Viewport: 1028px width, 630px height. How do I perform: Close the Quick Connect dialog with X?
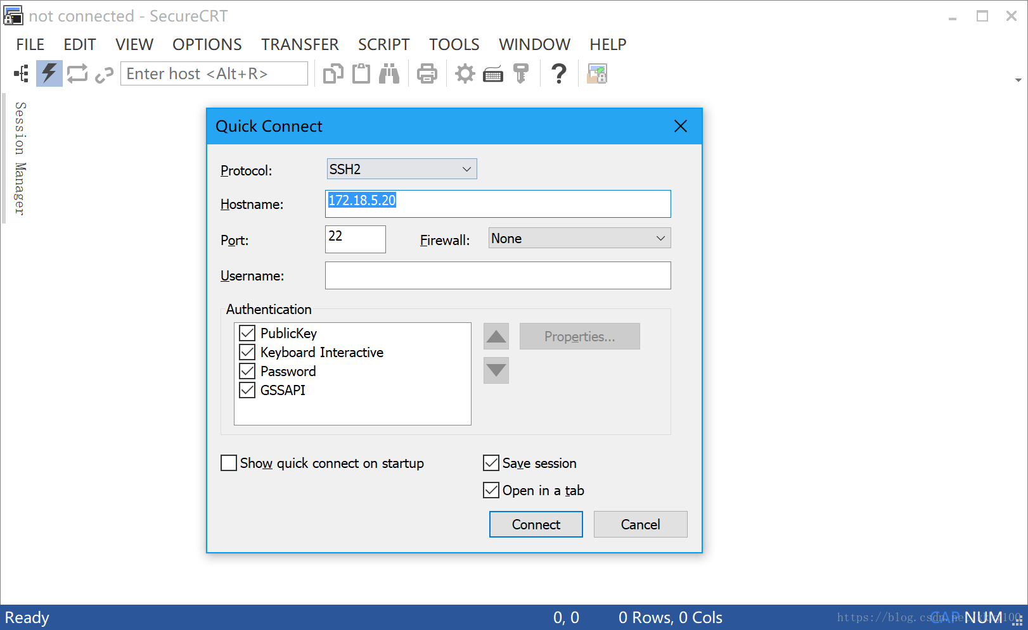681,126
